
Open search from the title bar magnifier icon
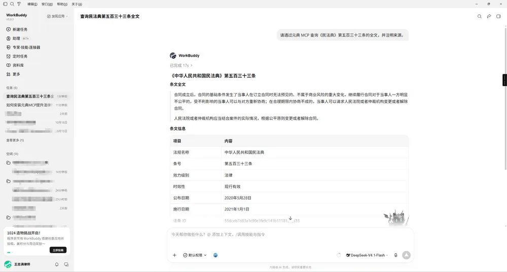coord(12,4)
